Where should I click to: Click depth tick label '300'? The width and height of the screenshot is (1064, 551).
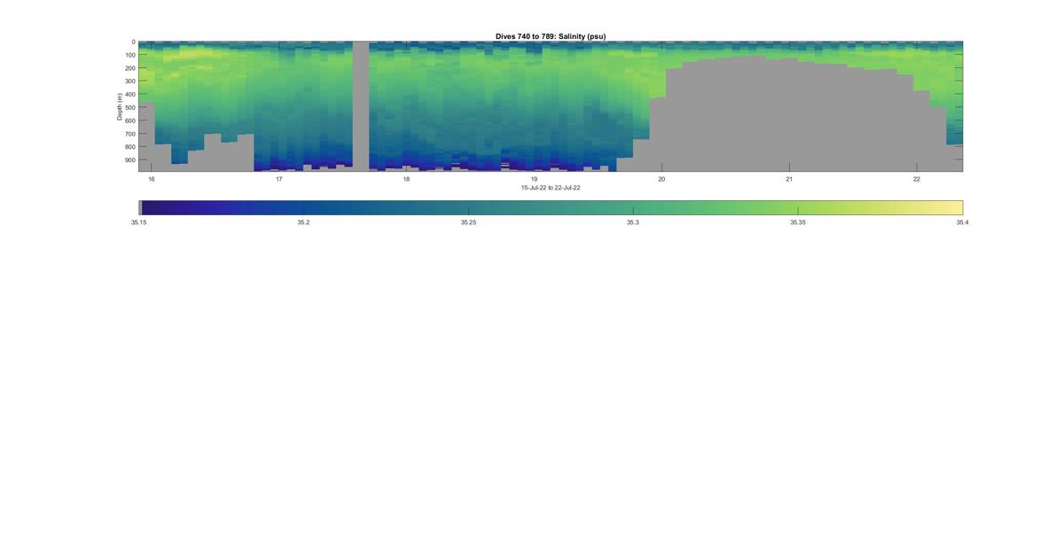click(x=129, y=81)
